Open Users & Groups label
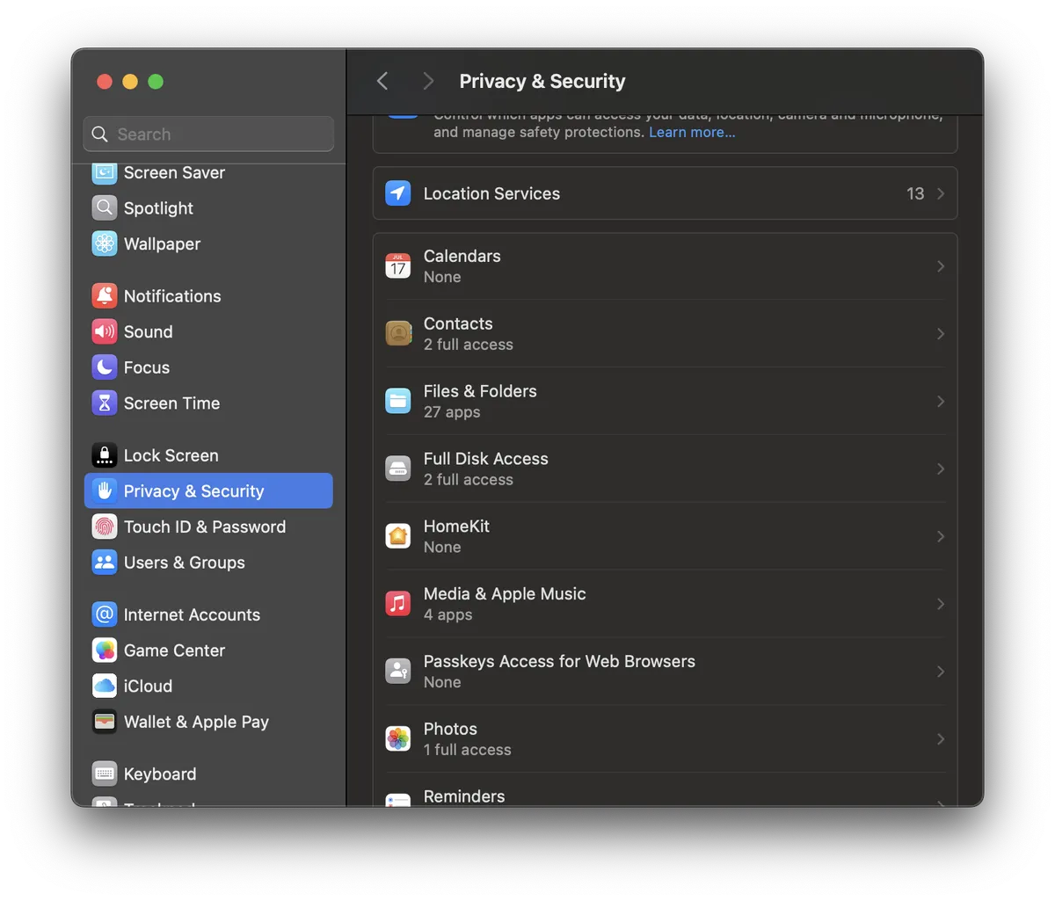This screenshot has height=901, width=1055. (185, 563)
